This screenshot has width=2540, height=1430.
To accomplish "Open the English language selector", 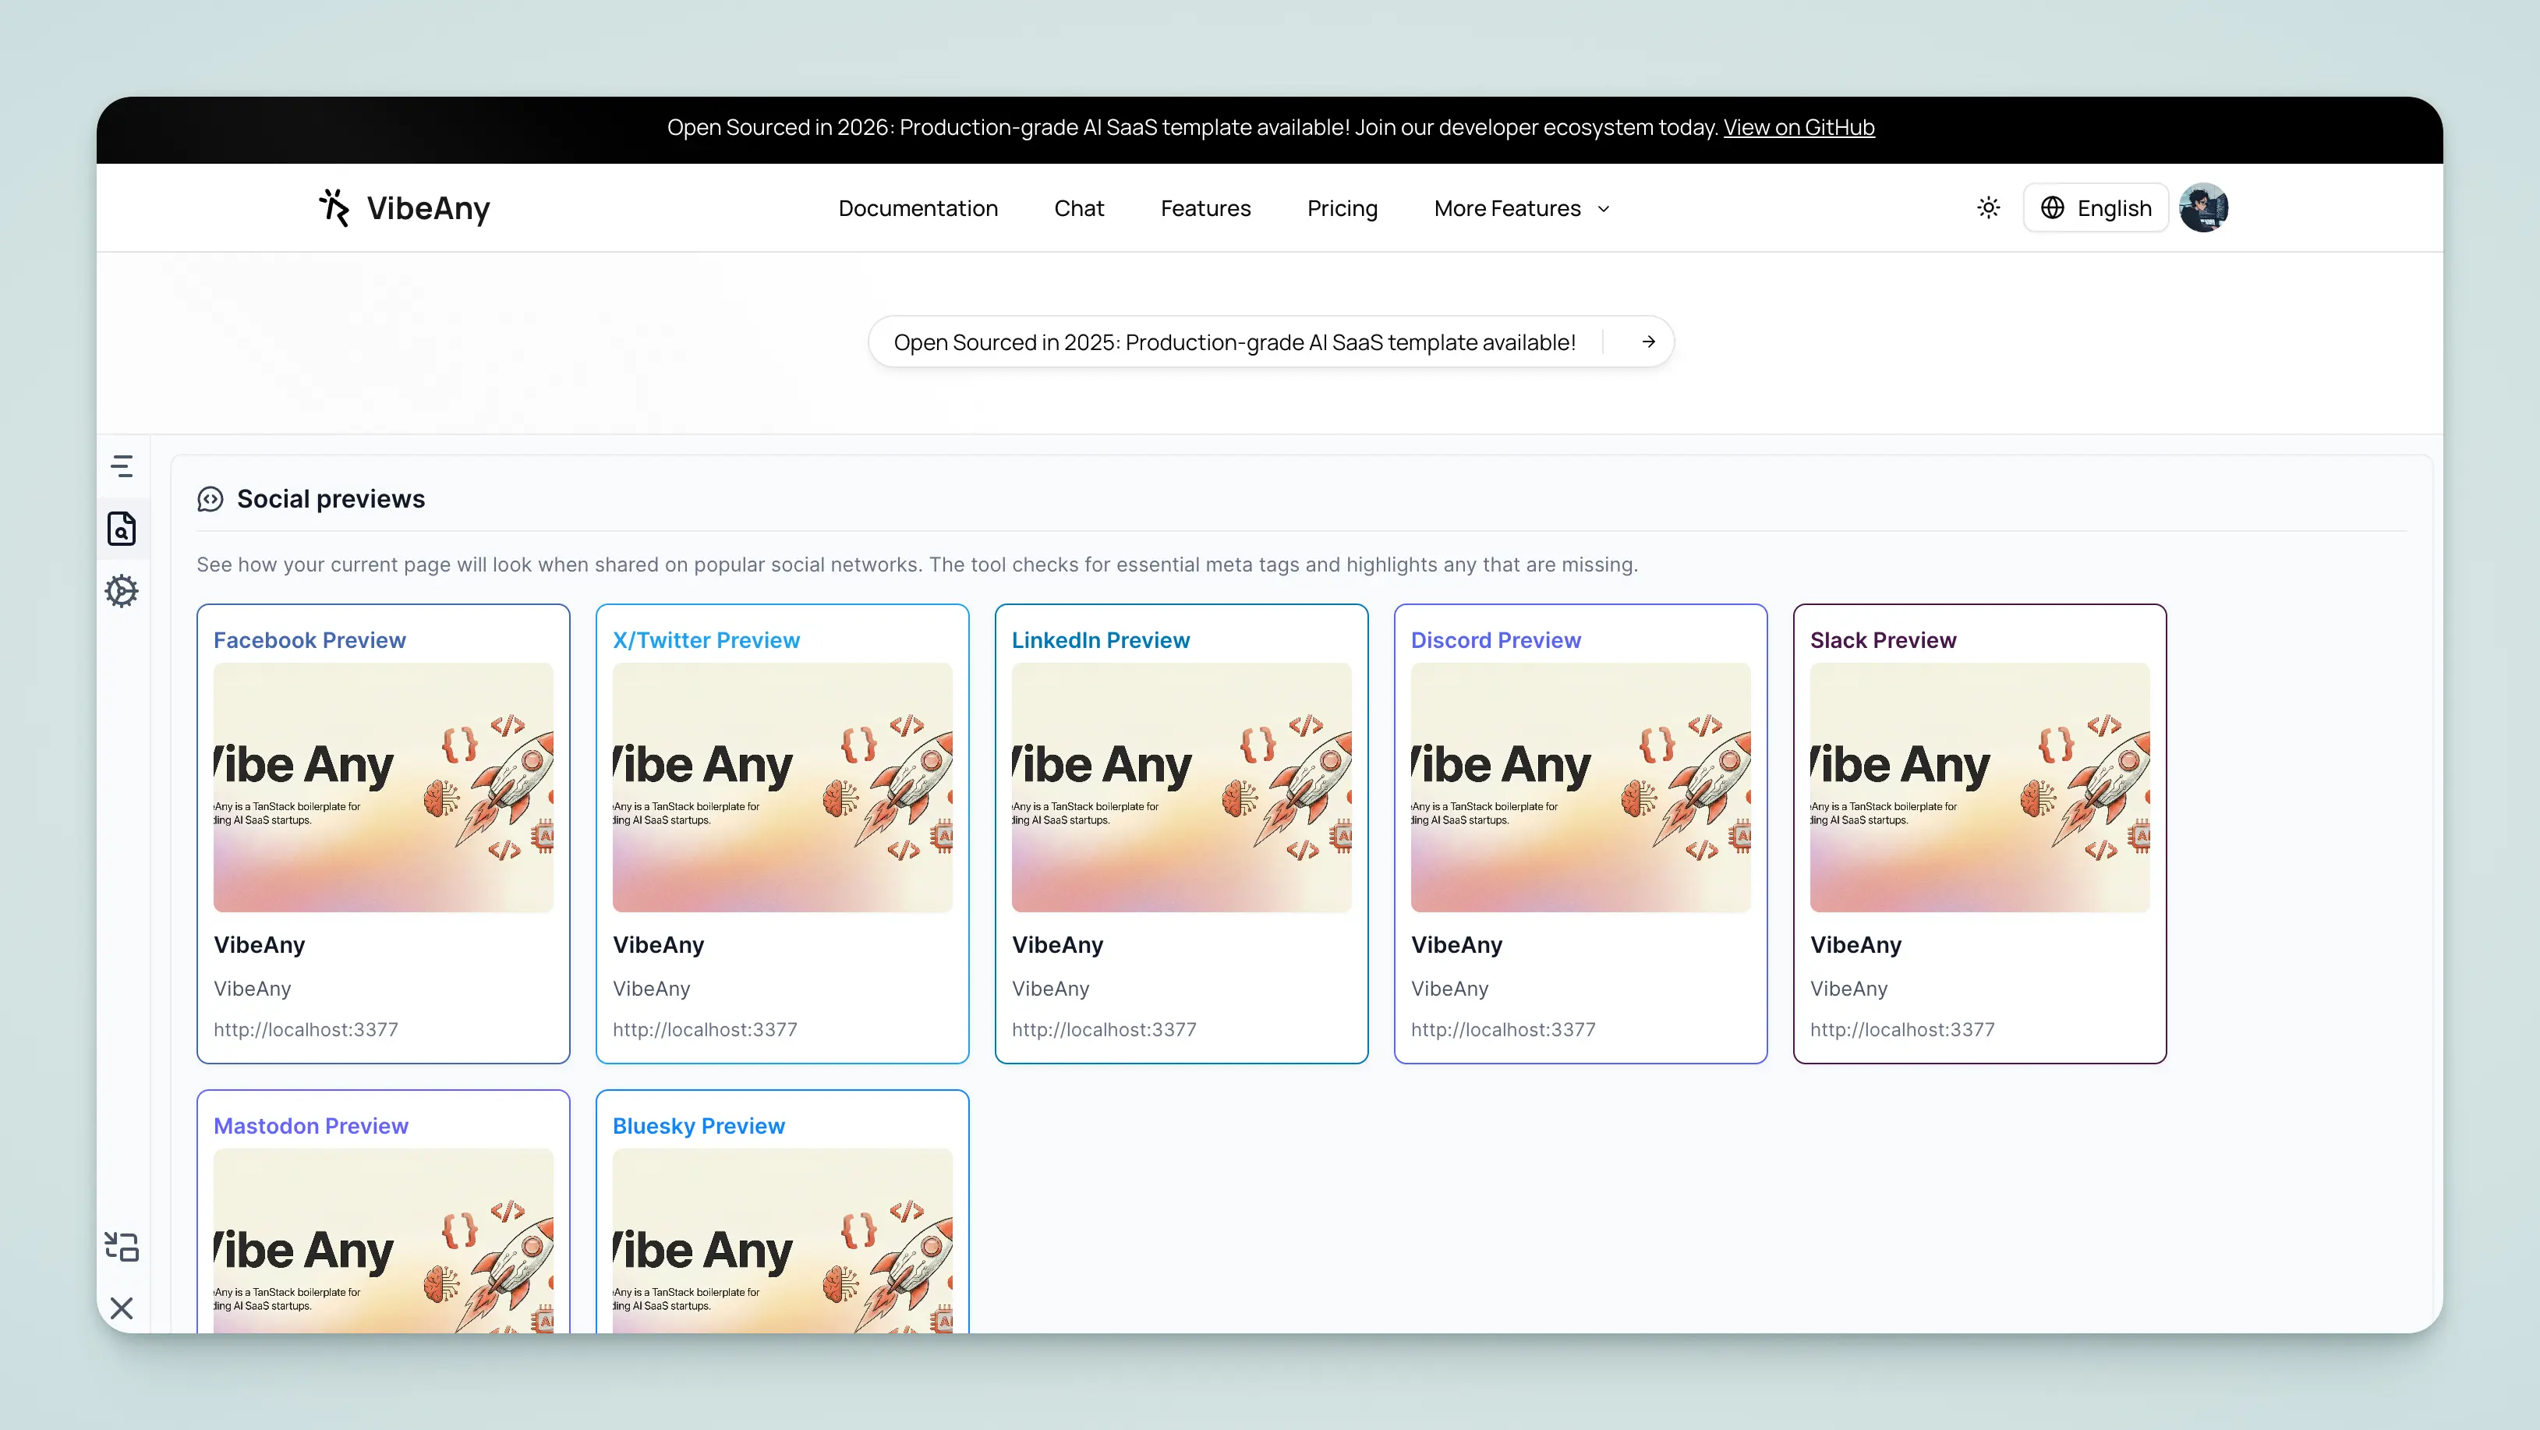I will [2096, 207].
